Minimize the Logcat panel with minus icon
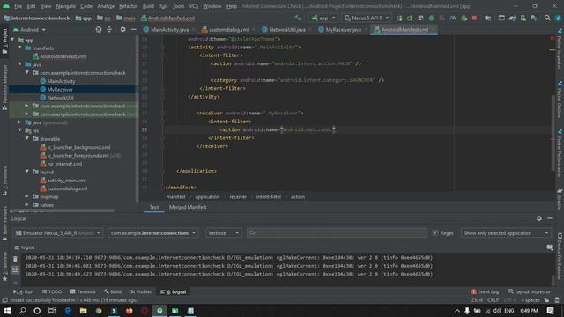The image size is (564, 317). pos(550,218)
